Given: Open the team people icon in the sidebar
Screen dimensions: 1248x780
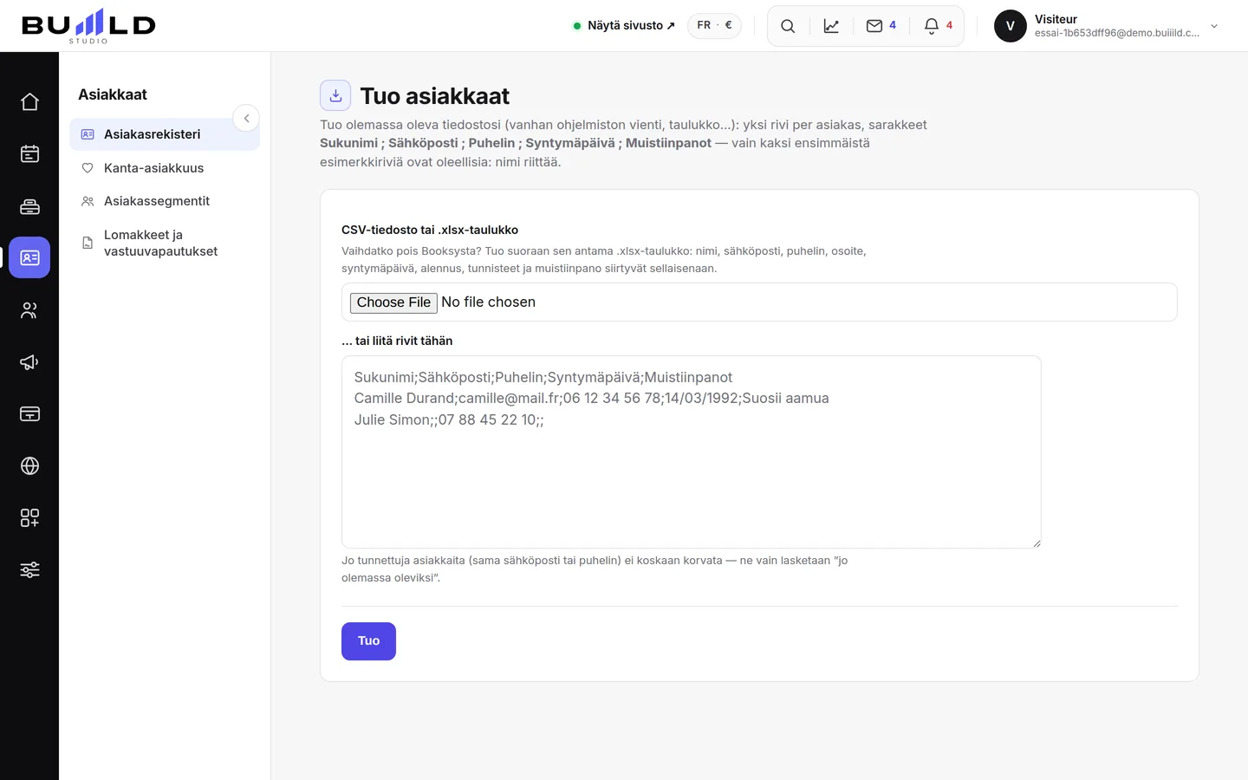Looking at the screenshot, I should click(29, 310).
